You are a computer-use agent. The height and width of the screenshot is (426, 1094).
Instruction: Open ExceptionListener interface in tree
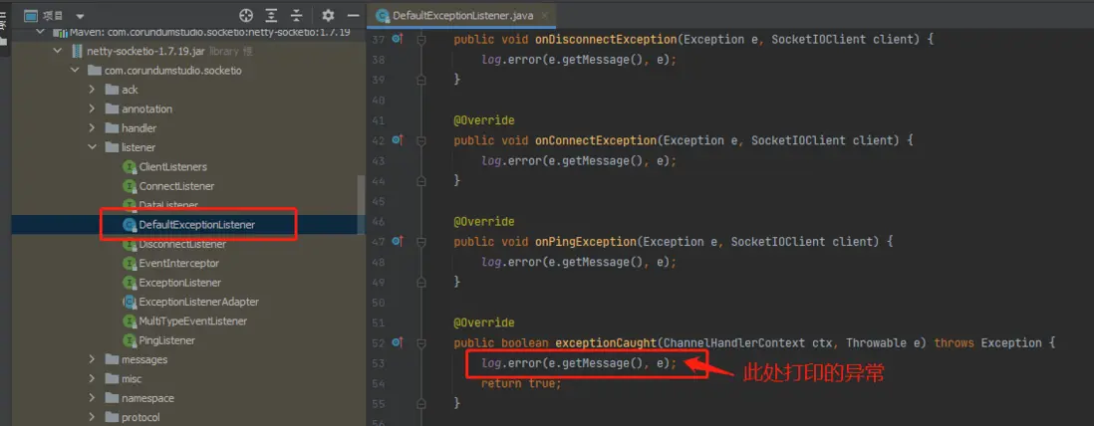coord(180,283)
